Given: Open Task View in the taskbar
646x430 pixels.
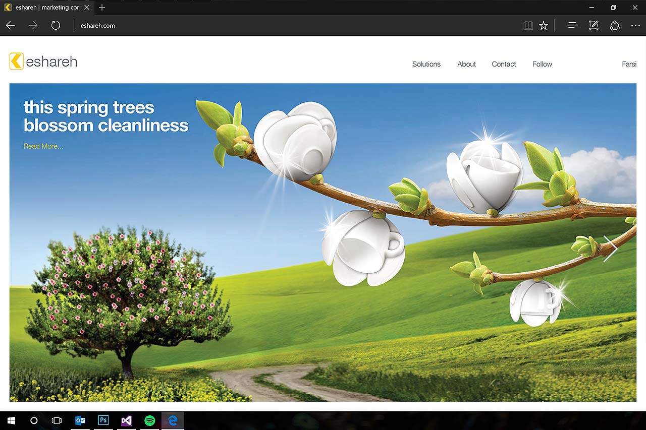Looking at the screenshot, I should (57, 420).
